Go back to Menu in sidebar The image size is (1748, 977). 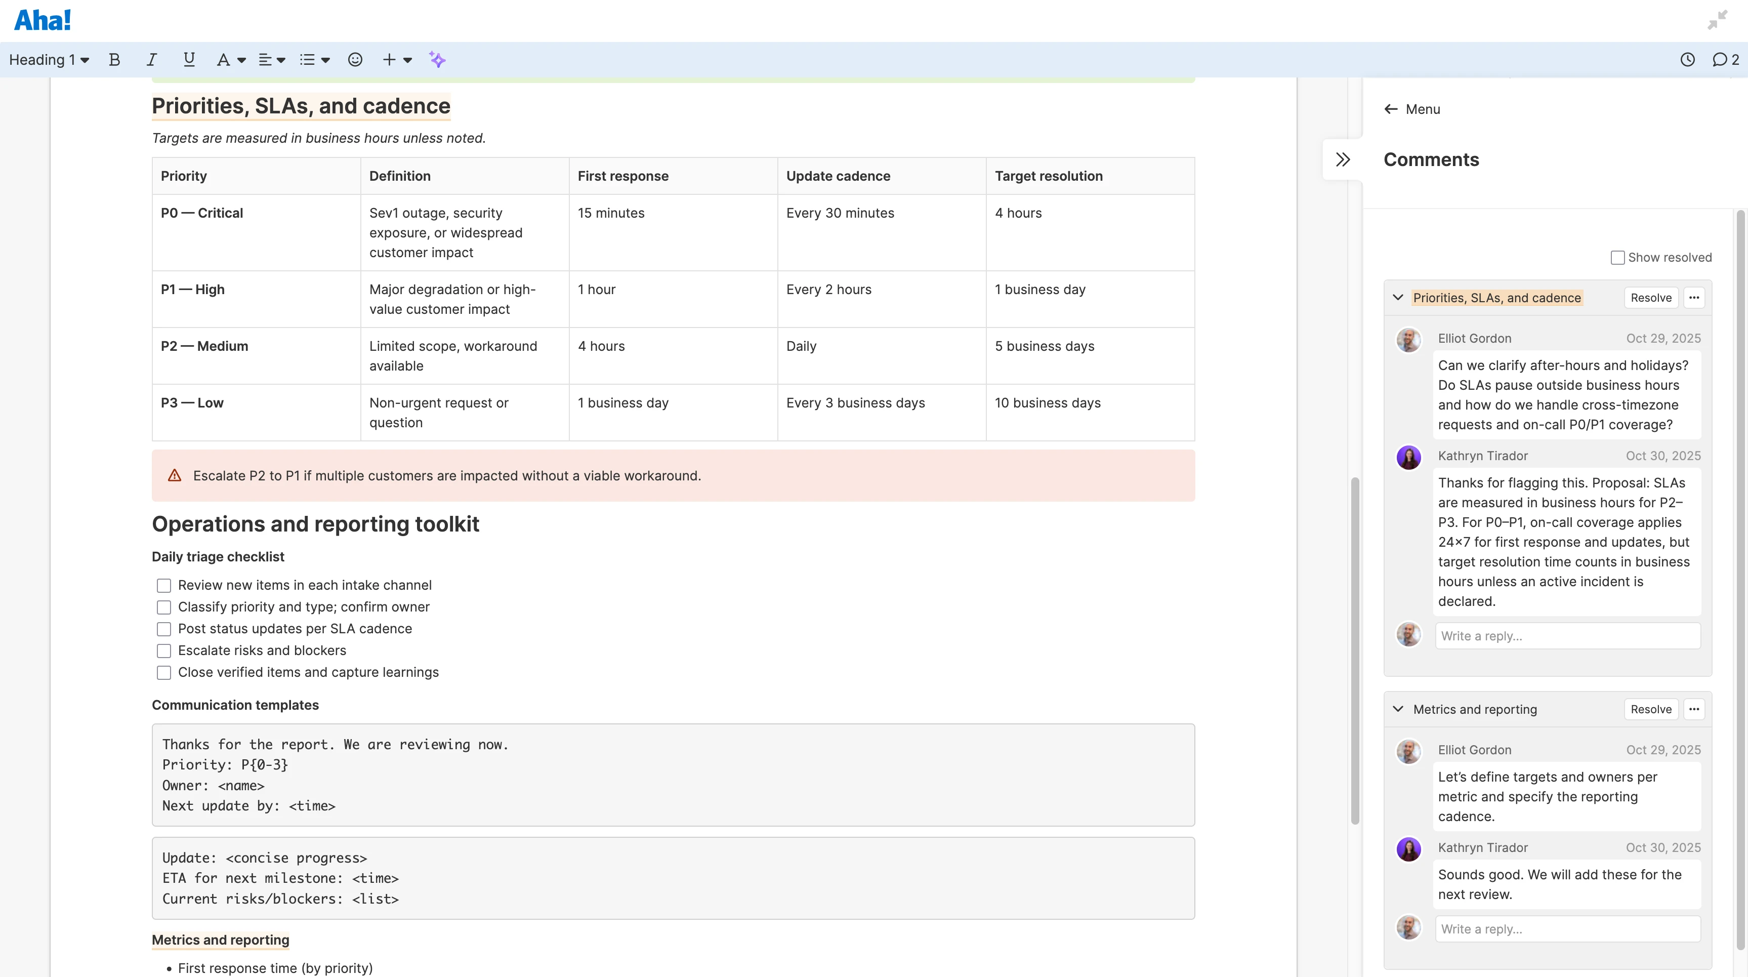[x=1412, y=109]
